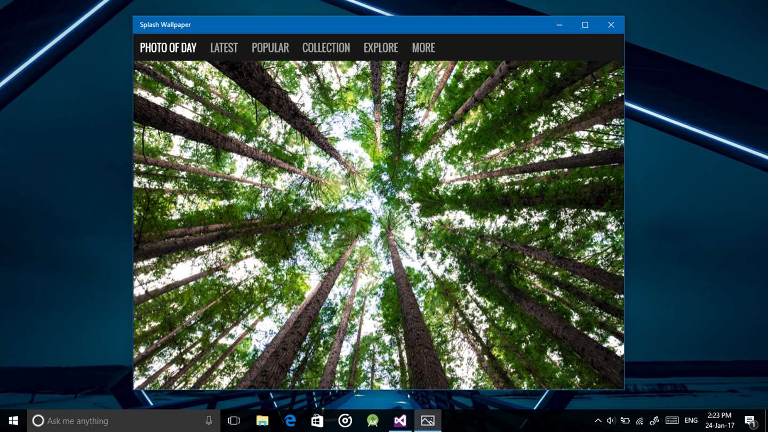Close the Splash Wallpaper window
The width and height of the screenshot is (768, 432).
(x=611, y=25)
